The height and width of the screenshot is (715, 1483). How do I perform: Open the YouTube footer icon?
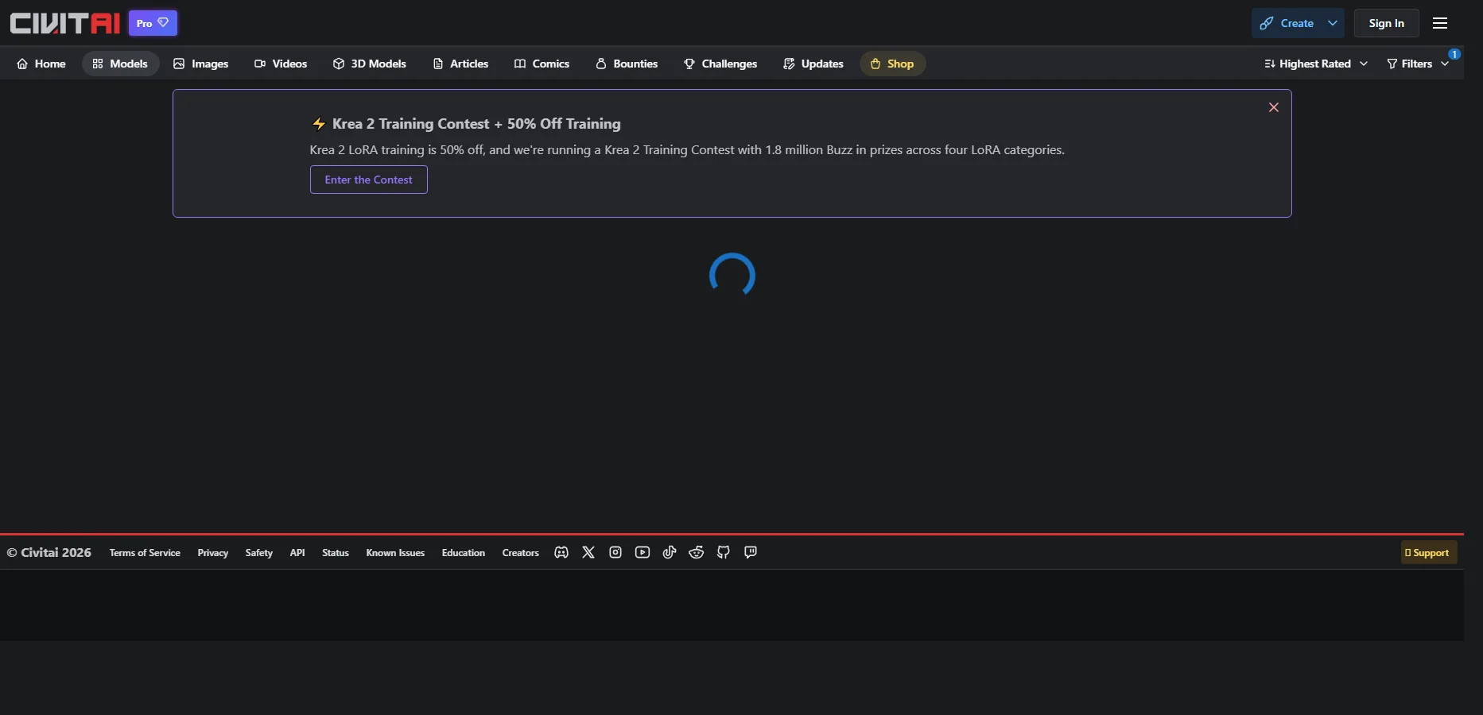coord(643,553)
